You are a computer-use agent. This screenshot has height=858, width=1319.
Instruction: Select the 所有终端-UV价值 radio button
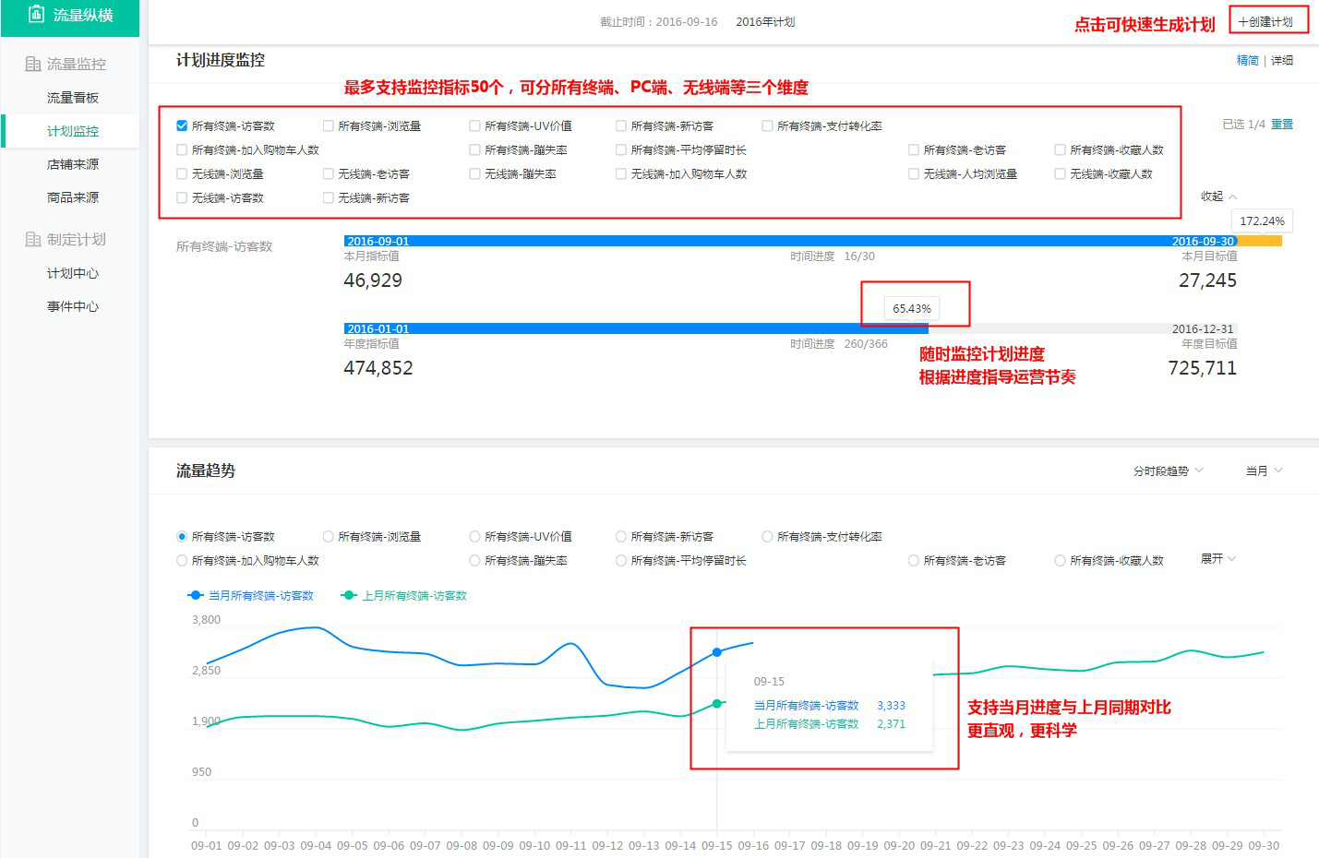point(474,536)
